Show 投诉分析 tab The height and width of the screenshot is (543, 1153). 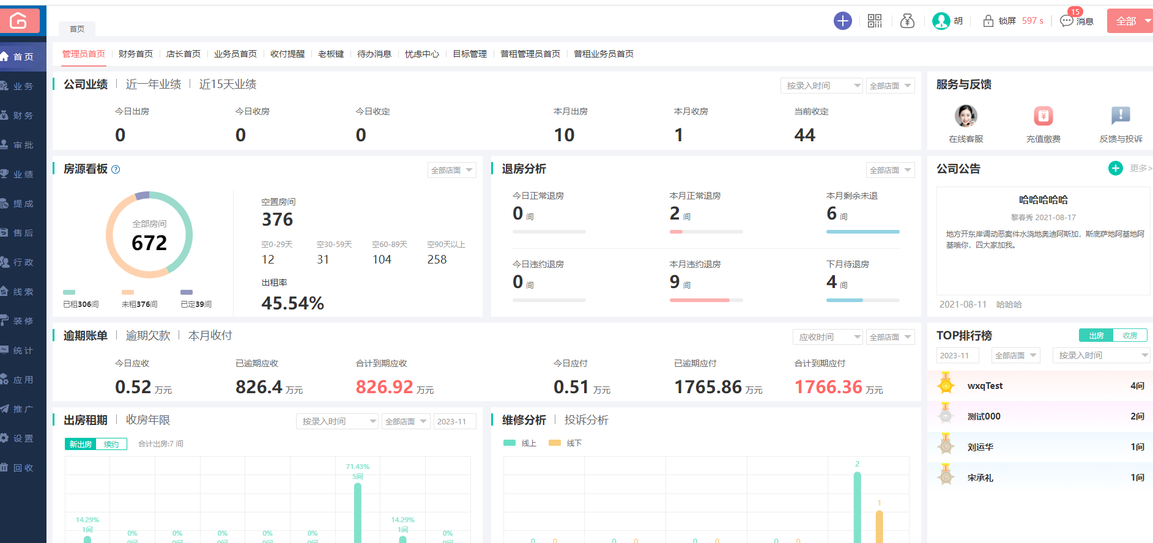(x=587, y=420)
